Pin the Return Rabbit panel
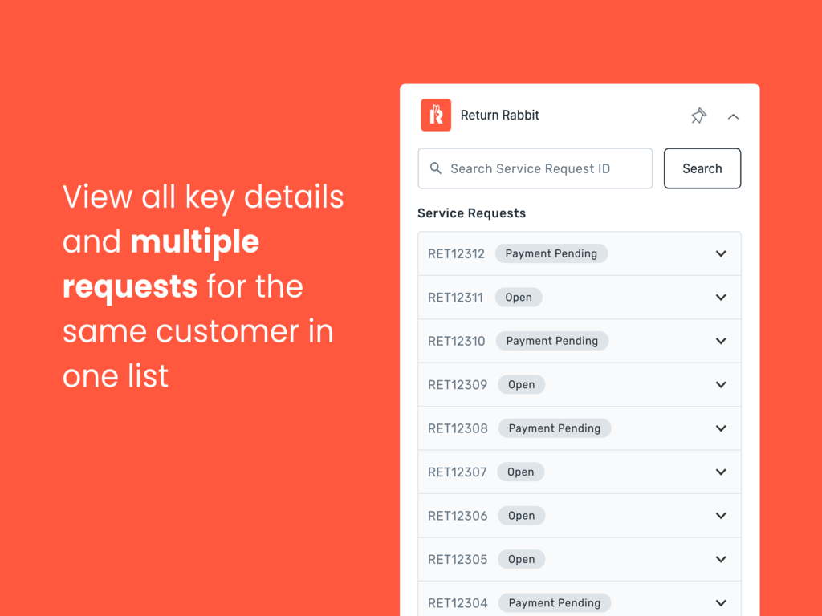Screen dimensions: 822x616 click(x=698, y=116)
